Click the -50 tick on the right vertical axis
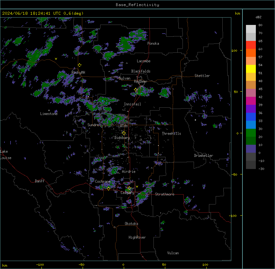The height and width of the screenshot is (269, 275). coord(234,174)
